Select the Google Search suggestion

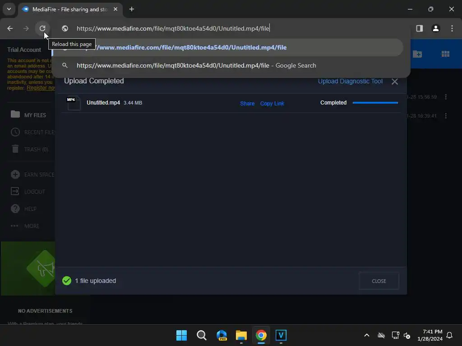[x=227, y=65]
